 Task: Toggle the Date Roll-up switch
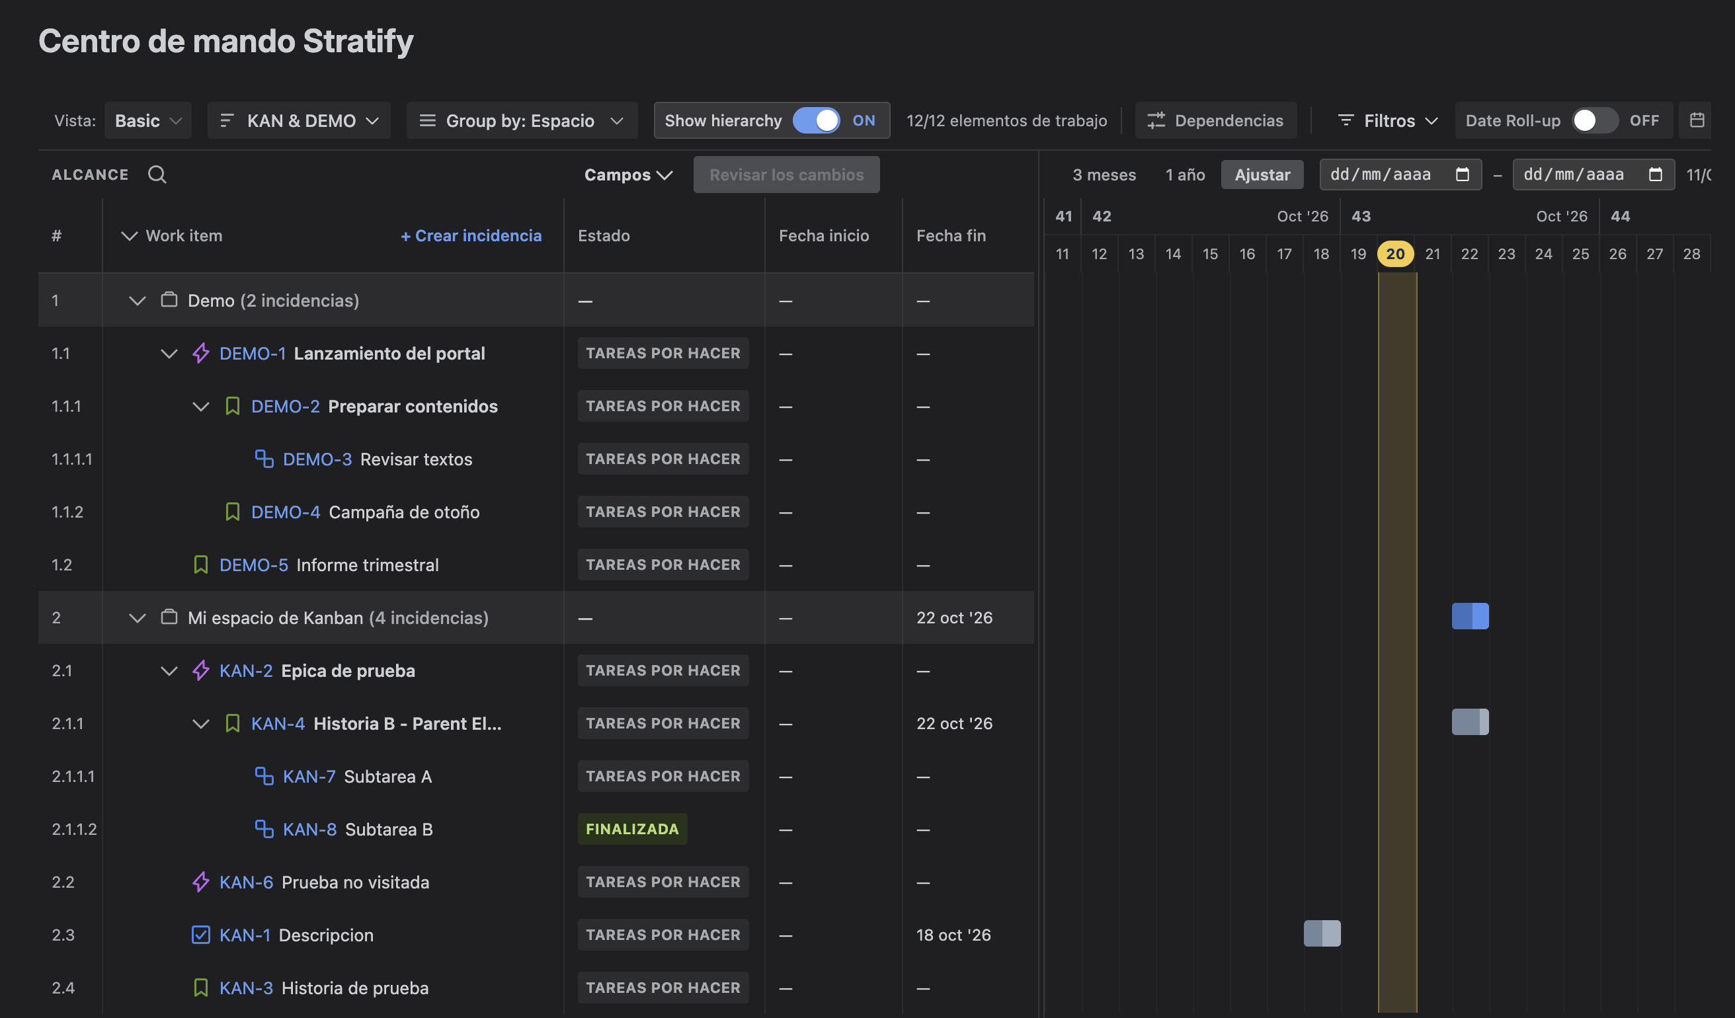point(1595,120)
